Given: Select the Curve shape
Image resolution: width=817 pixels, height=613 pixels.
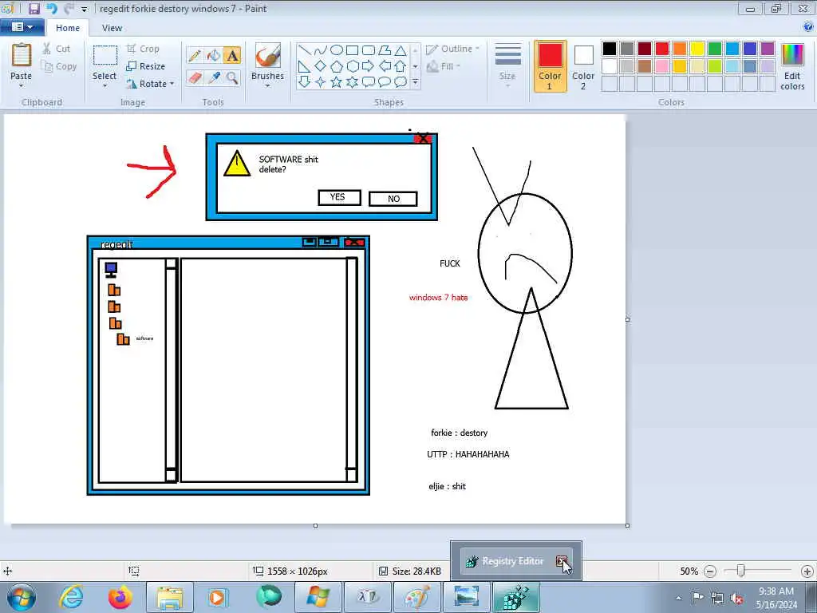Looking at the screenshot, I should click(x=321, y=50).
